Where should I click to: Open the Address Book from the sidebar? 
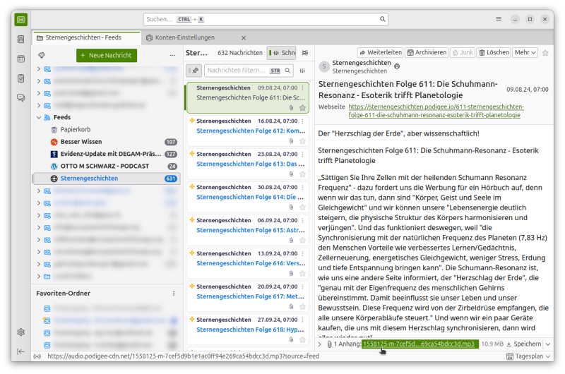pyautogui.click(x=21, y=40)
